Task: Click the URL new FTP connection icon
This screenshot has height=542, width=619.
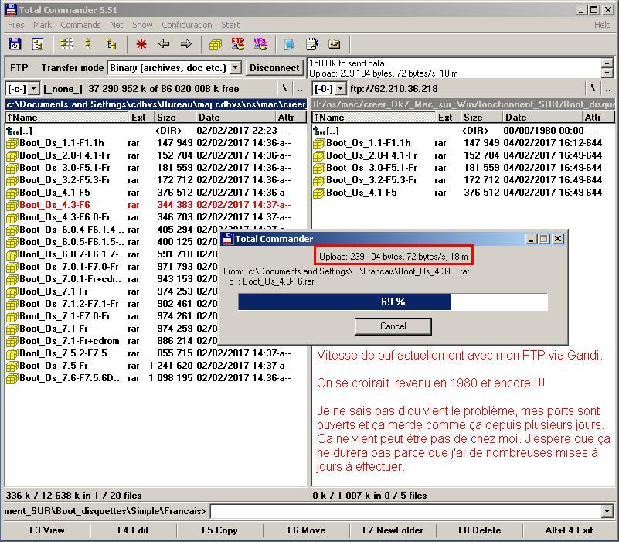Action: click(x=260, y=45)
